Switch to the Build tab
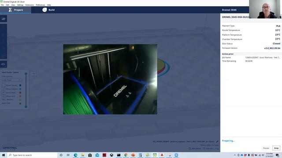282x158 pixels. click(x=48, y=10)
